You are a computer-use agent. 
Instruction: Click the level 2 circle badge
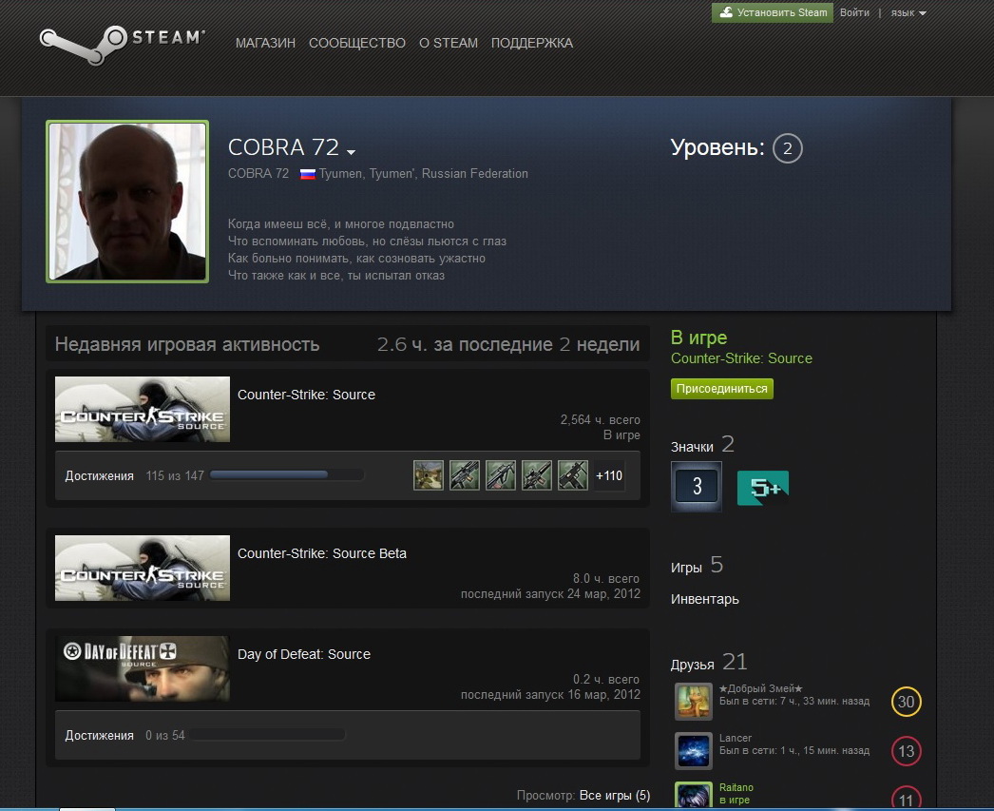tap(787, 148)
